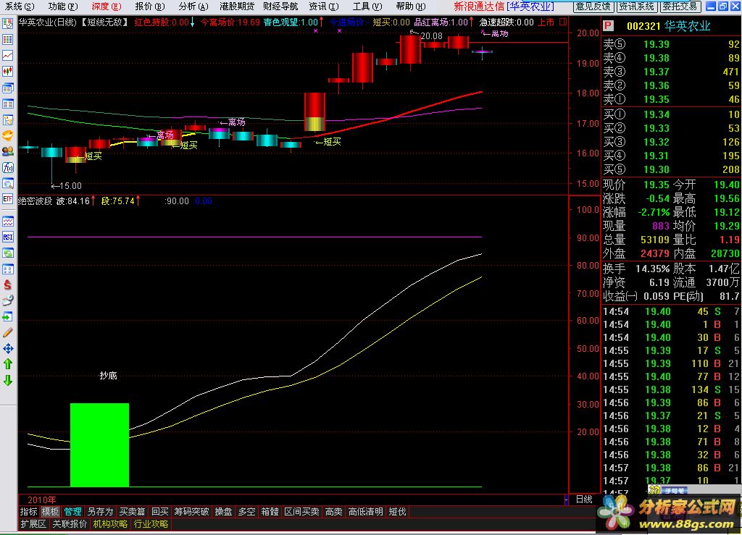Click the green refresh icon
The width and height of the screenshot is (742, 535).
coord(7,253)
